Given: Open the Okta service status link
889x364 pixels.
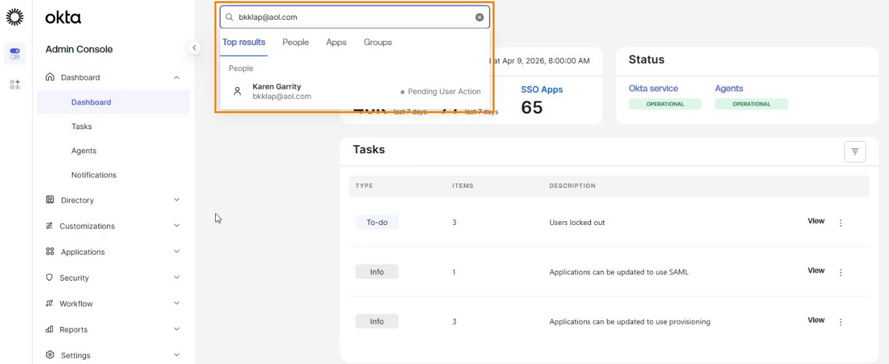Looking at the screenshot, I should (x=653, y=88).
